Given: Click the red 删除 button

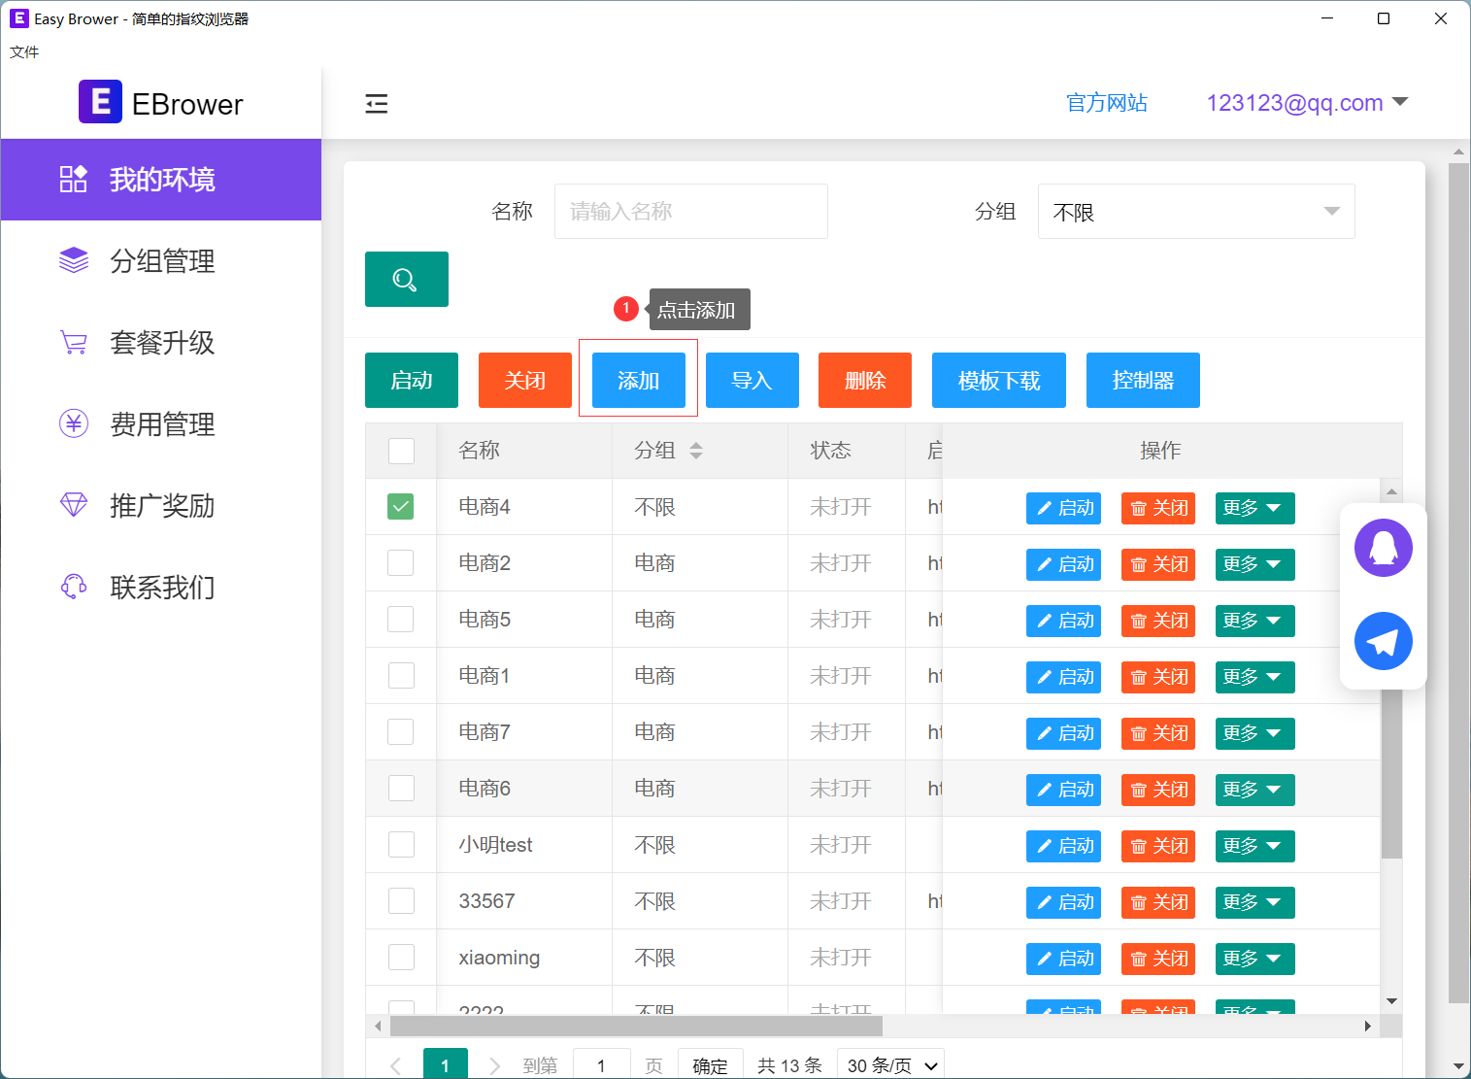Looking at the screenshot, I should click(x=865, y=380).
